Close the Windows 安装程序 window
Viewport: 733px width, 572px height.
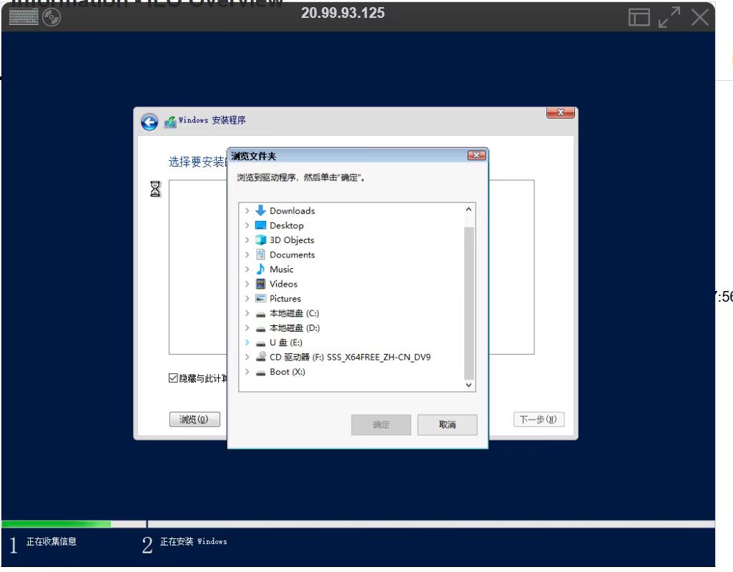coord(561,113)
